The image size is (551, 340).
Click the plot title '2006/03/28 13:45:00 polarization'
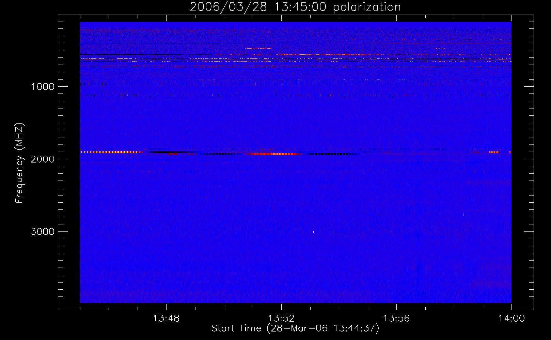(295, 7)
